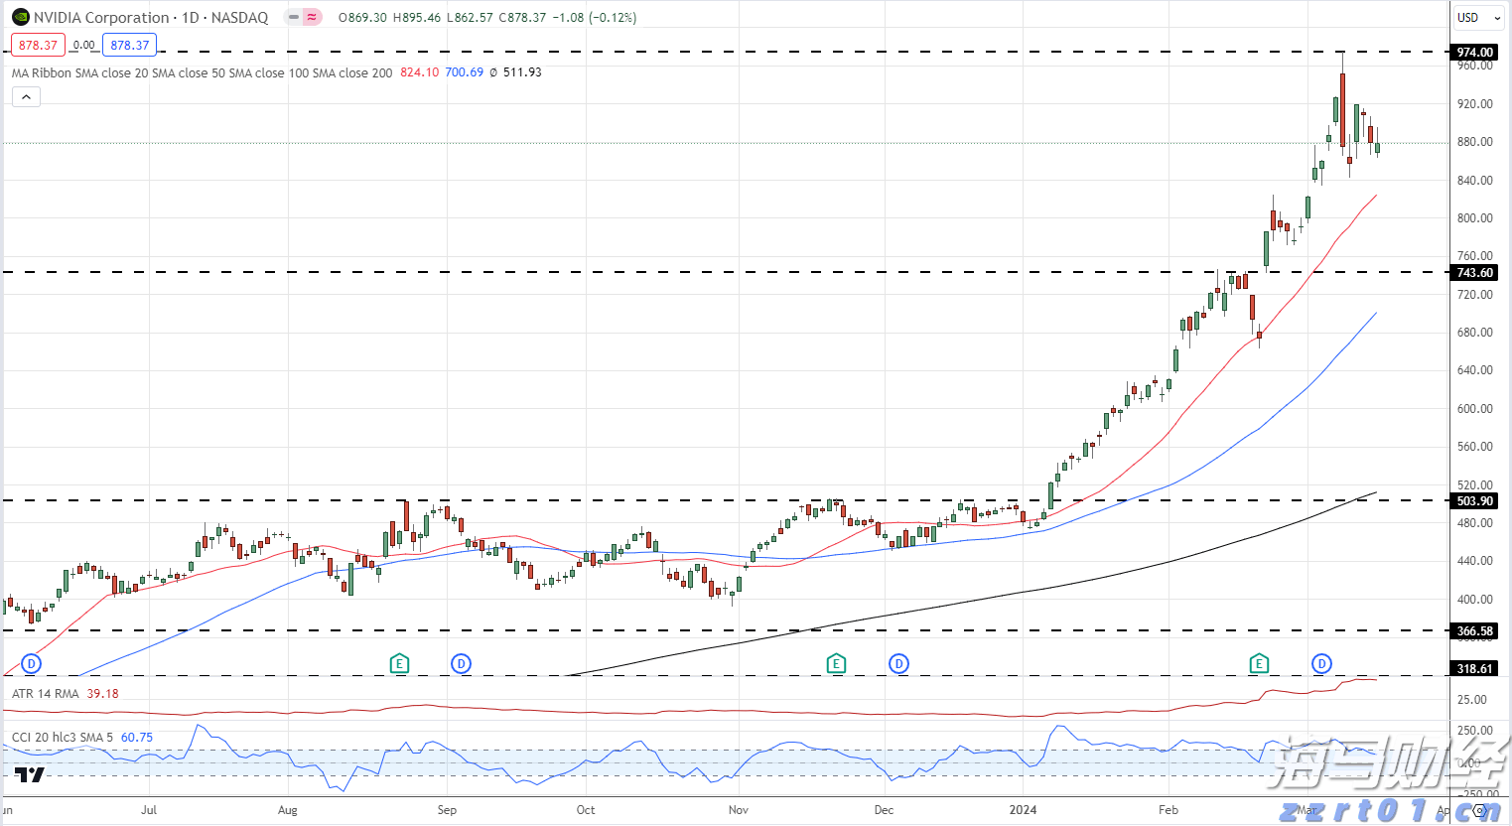Click the red sell price button showing 878.37
This screenshot has width=1512, height=826.
pyautogui.click(x=37, y=45)
